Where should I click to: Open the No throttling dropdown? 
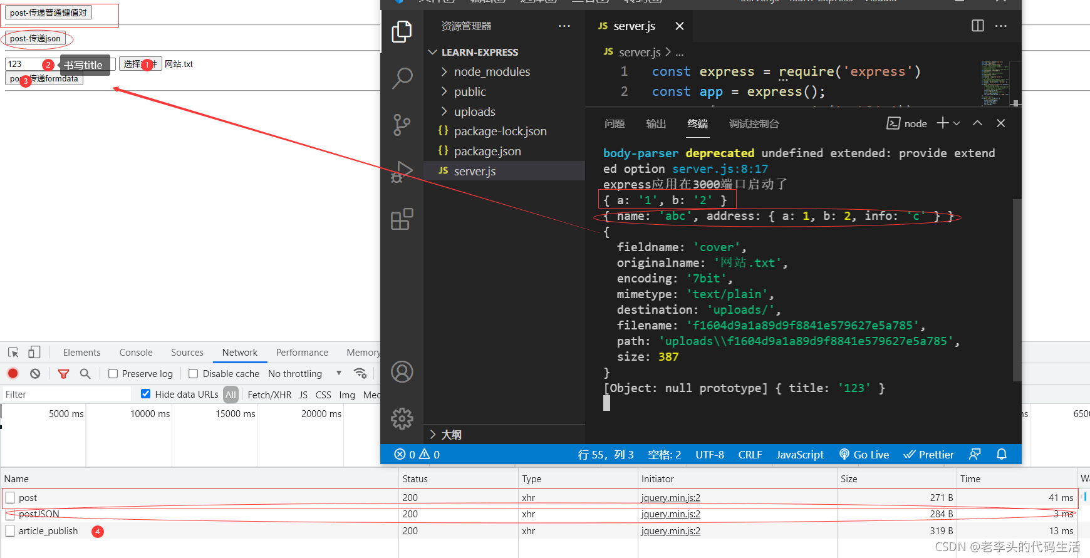point(304,373)
